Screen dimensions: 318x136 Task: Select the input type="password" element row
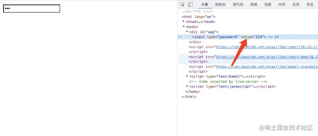tap(248, 37)
